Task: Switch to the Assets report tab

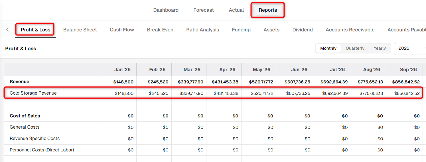Action: pos(271,30)
